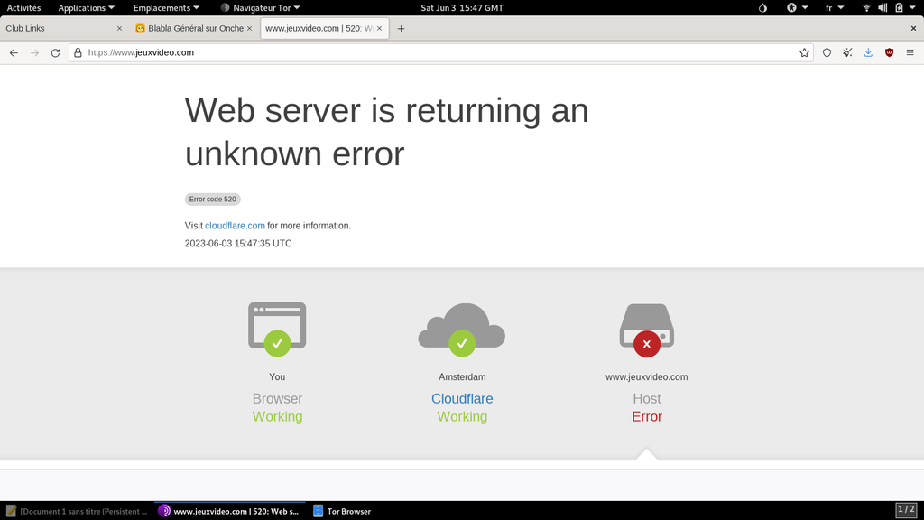Go back to the previous page

tap(14, 52)
